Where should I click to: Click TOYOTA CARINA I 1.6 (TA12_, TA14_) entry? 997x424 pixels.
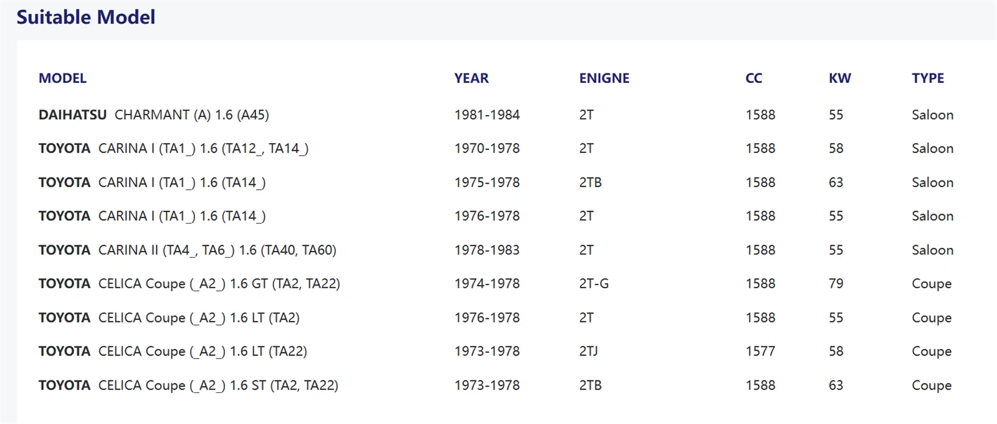173,149
